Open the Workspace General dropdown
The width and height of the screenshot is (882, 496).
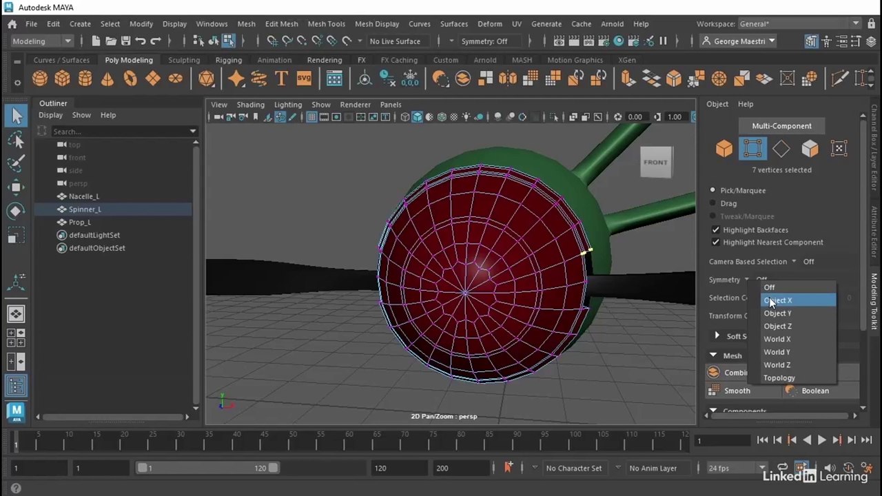point(799,24)
